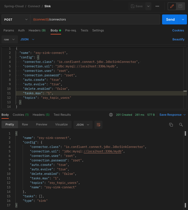
Task: Click the Beautify link
Action: tap(178, 39)
